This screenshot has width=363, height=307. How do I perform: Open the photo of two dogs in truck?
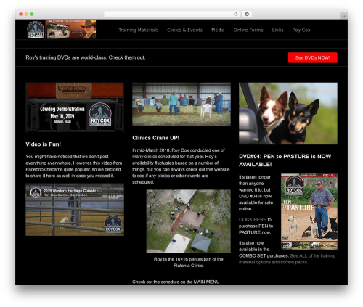(288, 113)
